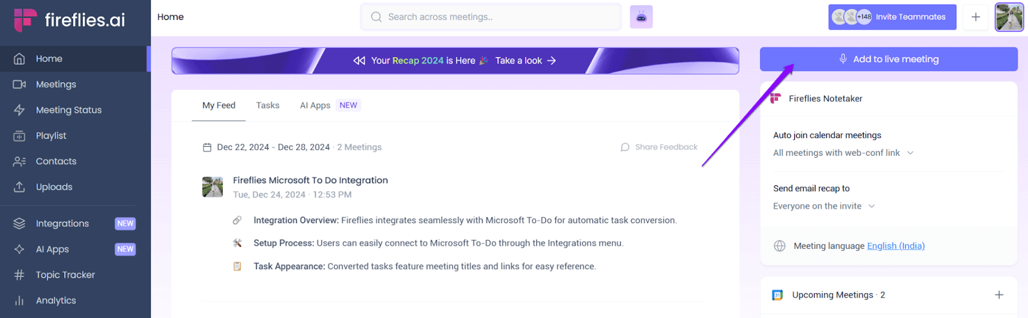Click the 'Tue, Dec 24, 2024 · 12:53 PM' timestamp

[292, 195]
